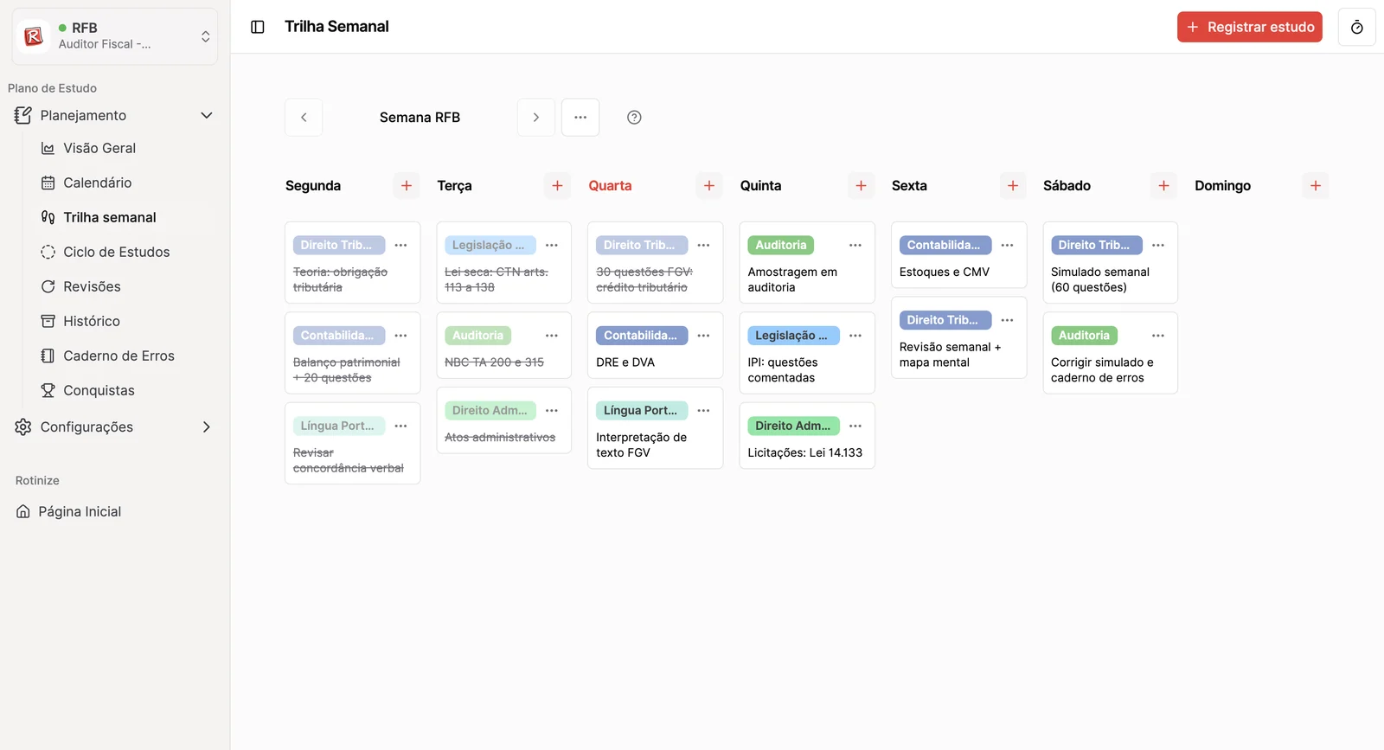Open the Interpretação de texto FGV card
The image size is (1384, 750).
655,427
